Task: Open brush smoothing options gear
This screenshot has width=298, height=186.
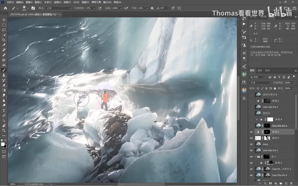Action: [x=152, y=8]
